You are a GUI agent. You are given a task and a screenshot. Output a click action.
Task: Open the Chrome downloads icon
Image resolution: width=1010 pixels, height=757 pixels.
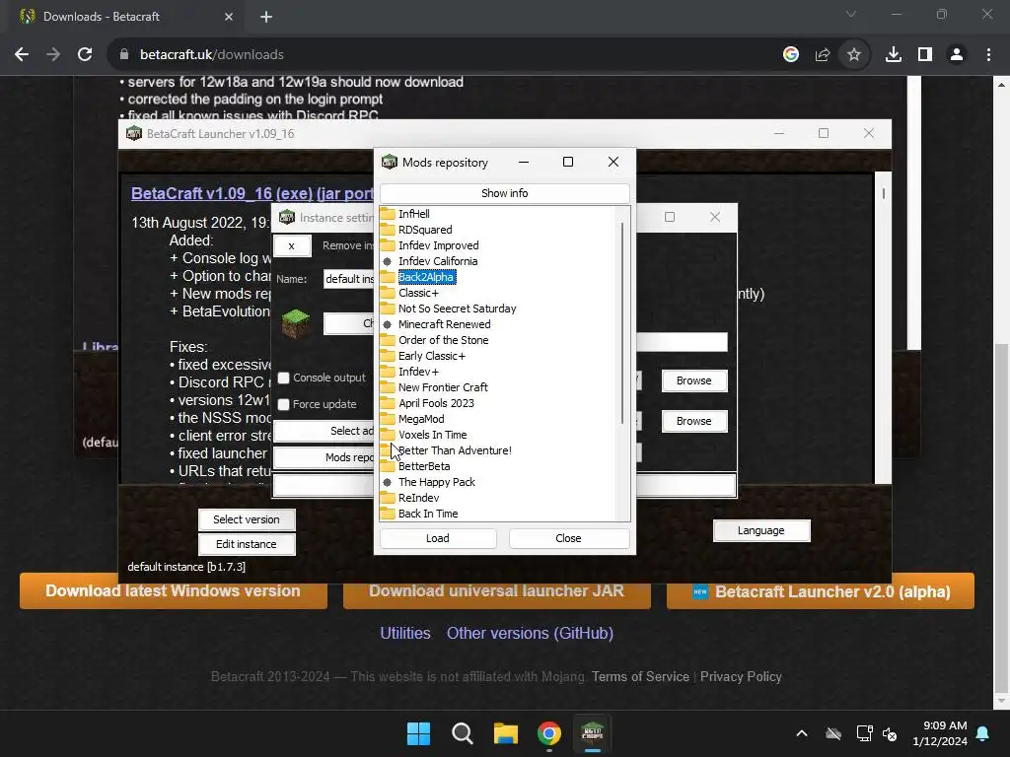pyautogui.click(x=894, y=55)
